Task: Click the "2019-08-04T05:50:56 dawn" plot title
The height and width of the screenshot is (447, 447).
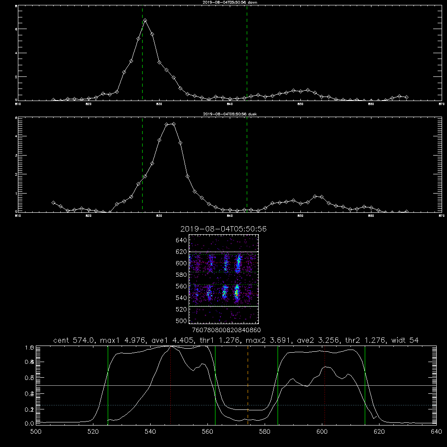Action: coord(230,2)
